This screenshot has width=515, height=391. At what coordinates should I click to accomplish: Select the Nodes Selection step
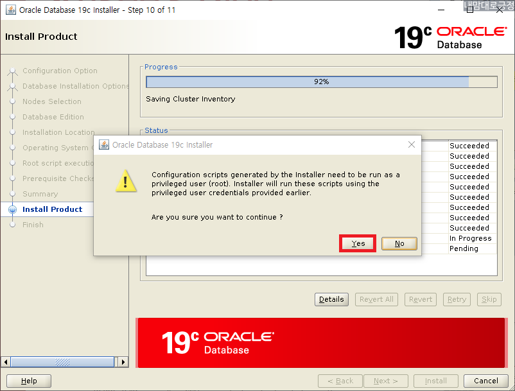pos(52,101)
